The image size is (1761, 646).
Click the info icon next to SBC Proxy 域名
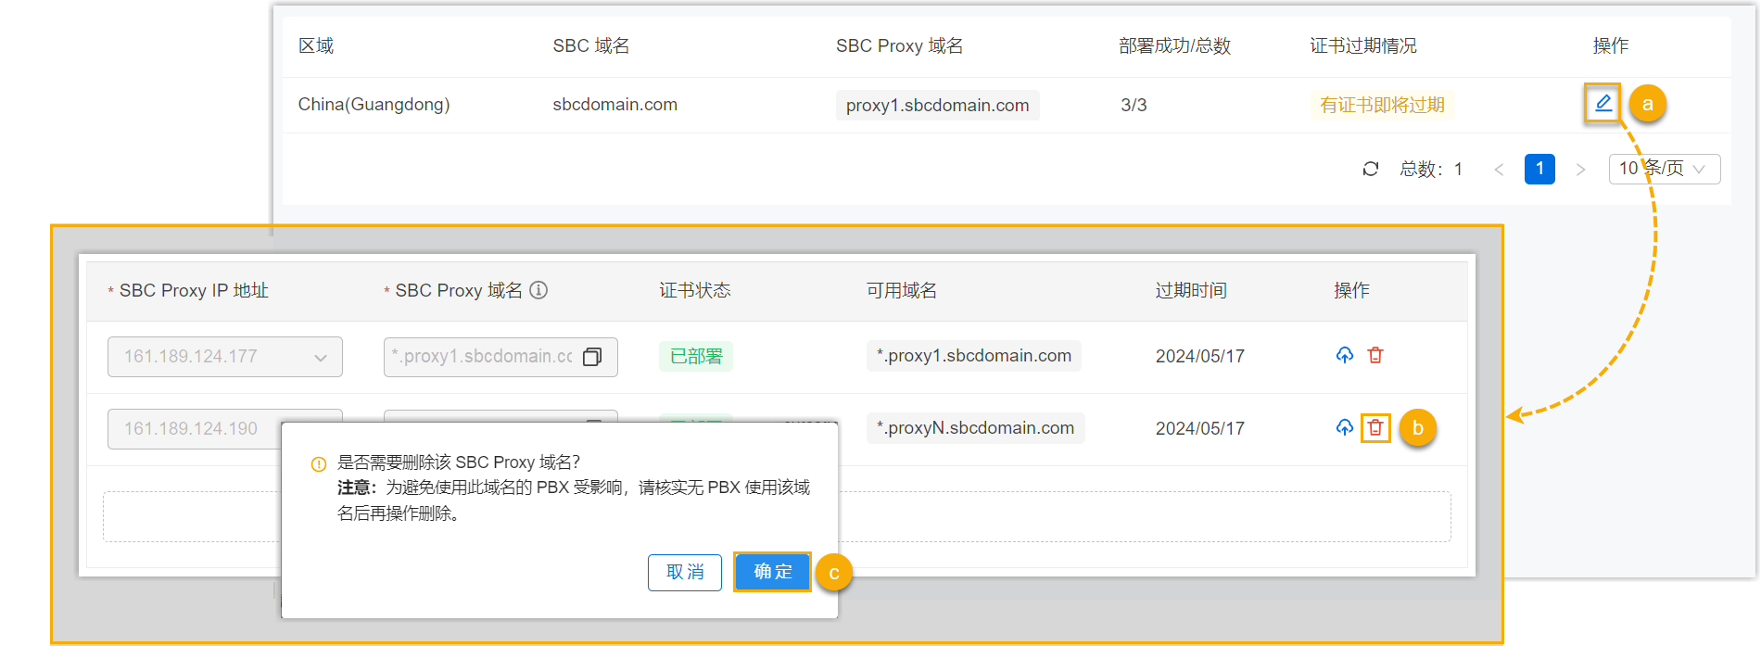click(538, 290)
